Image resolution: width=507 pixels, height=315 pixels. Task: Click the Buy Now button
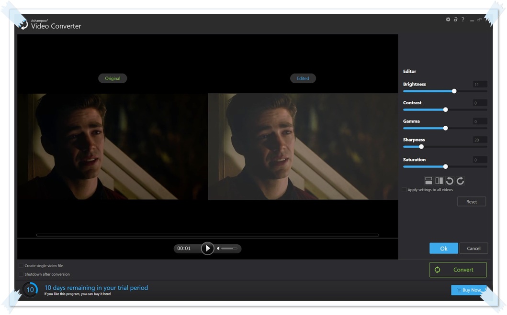(469, 290)
